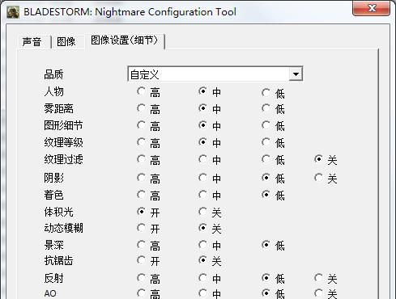This screenshot has width=396, height=299.
Task: Set 纹理过滤 to 中
Action: [202, 159]
